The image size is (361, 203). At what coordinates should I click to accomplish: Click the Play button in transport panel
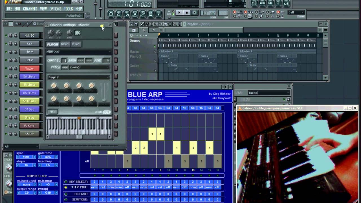pos(179,13)
